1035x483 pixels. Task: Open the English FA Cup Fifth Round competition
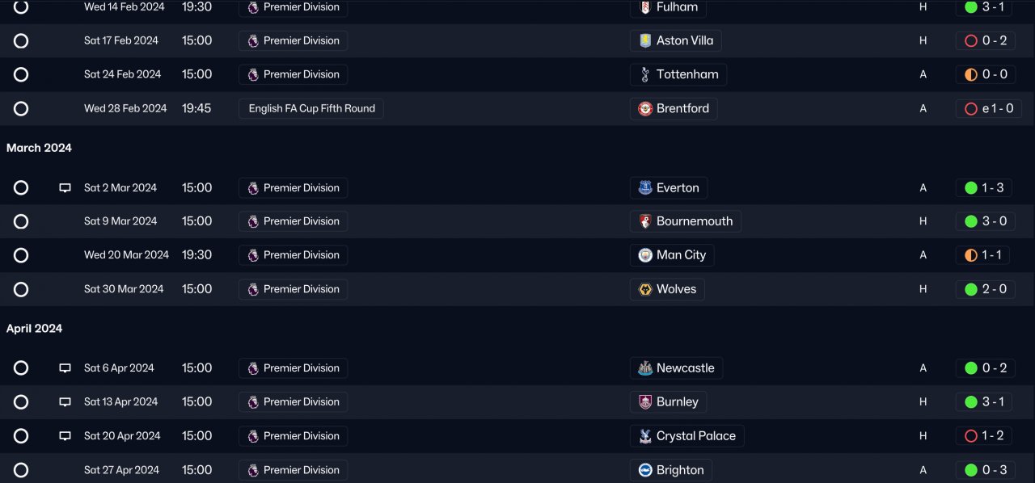(311, 108)
